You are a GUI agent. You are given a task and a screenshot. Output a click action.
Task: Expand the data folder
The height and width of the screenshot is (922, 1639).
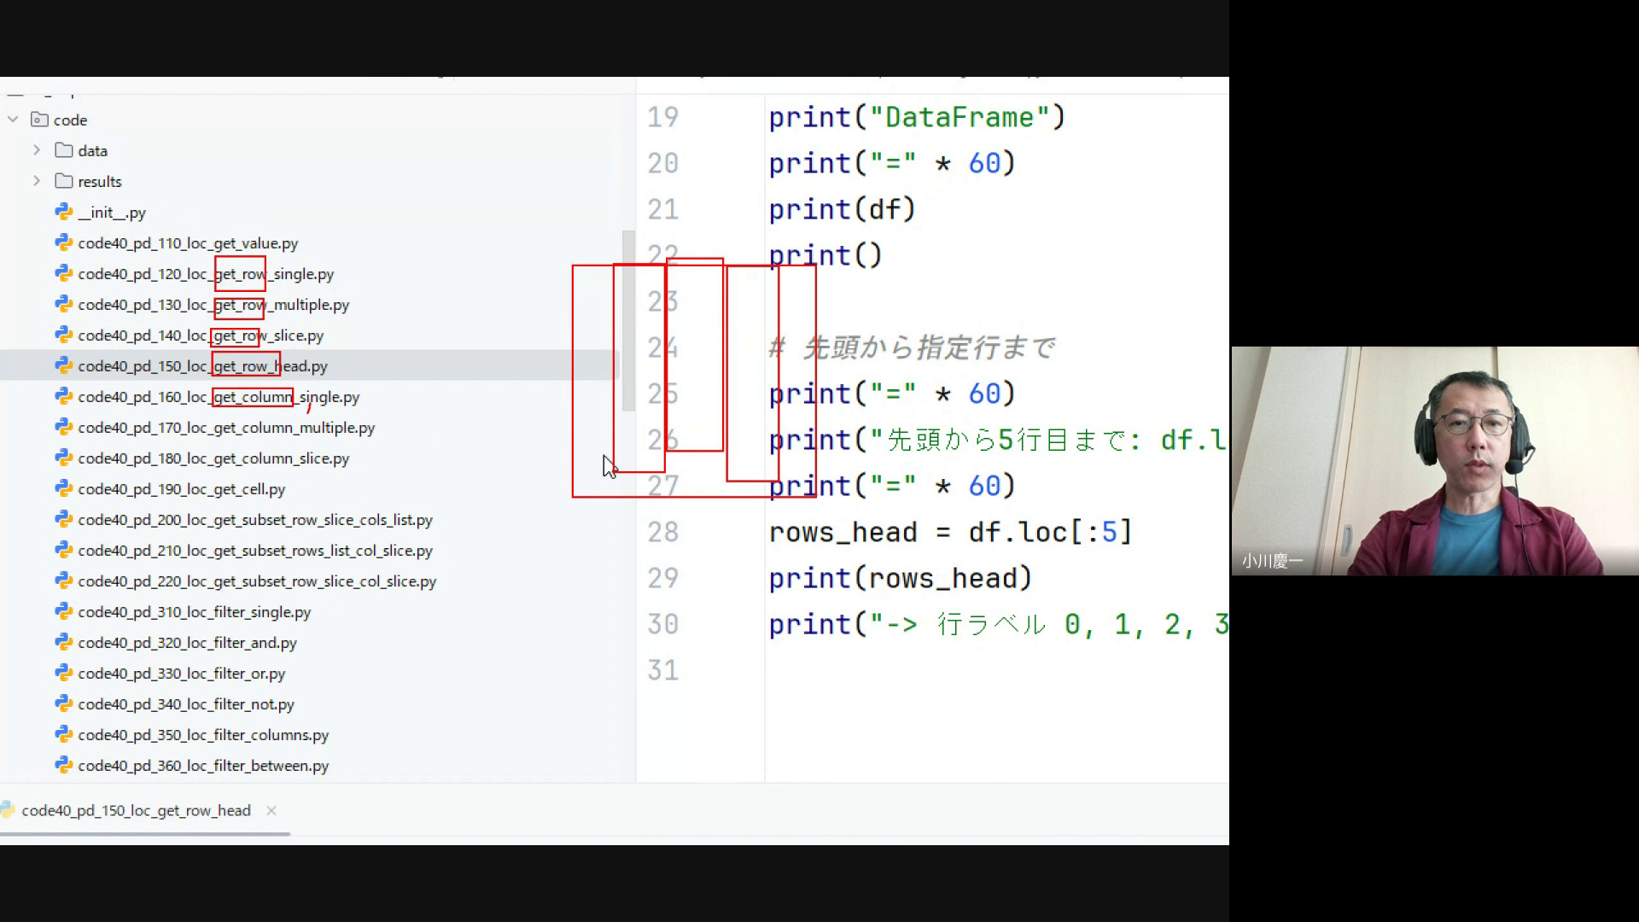click(37, 150)
